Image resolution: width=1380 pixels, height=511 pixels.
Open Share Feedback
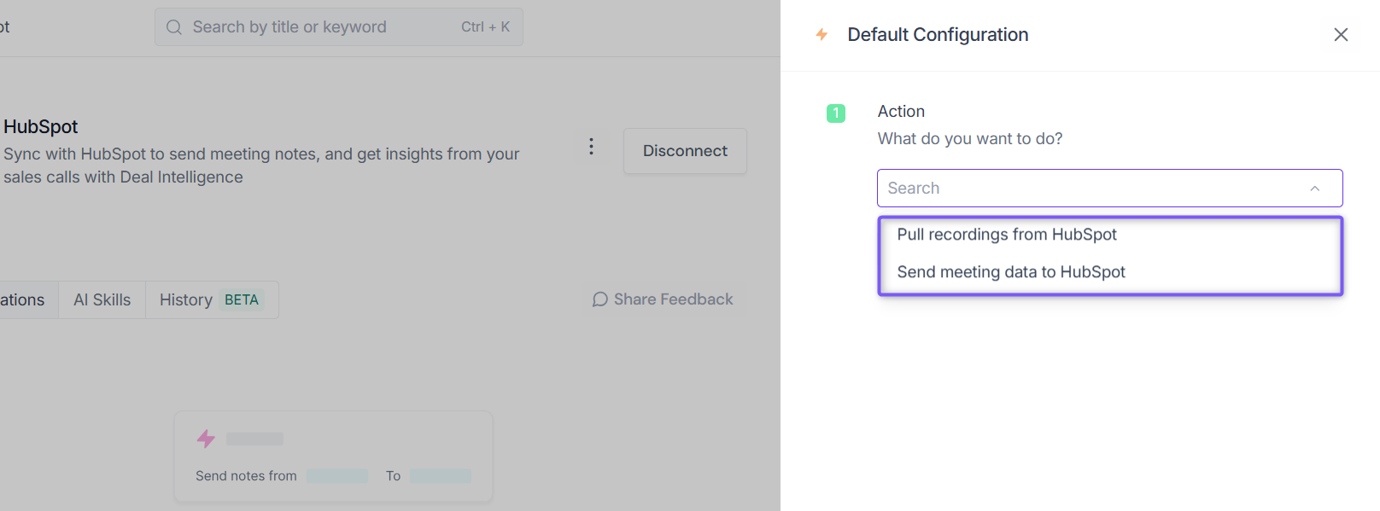(x=663, y=299)
